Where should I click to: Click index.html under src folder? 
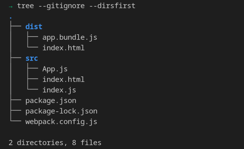point(63,80)
